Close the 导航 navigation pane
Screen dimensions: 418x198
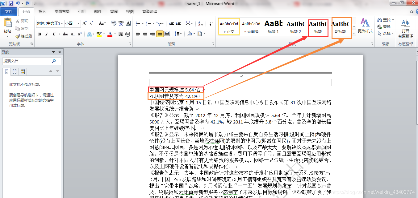click(60, 52)
